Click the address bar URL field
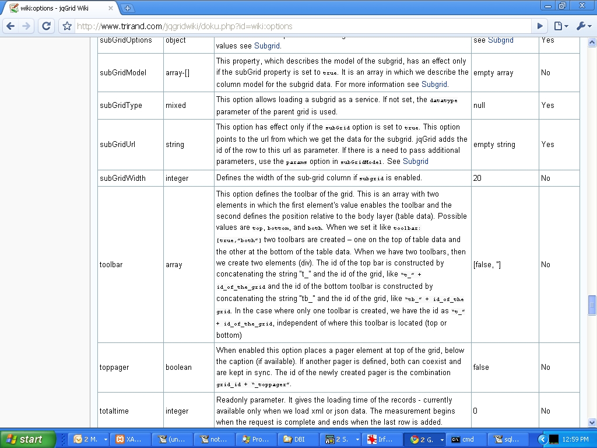This screenshot has height=448, width=597. [303, 26]
